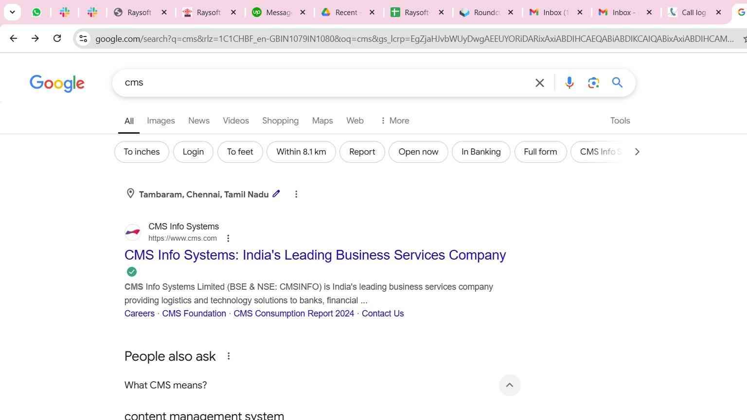Click the What CMS means? question text
747x420 pixels.
(x=166, y=385)
